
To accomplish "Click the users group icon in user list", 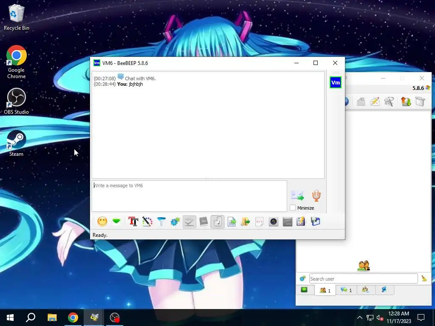I will click(x=364, y=266).
